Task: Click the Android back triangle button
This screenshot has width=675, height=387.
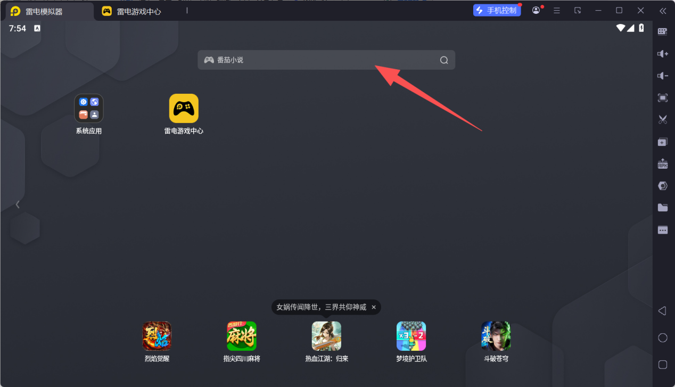Action: [x=662, y=310]
